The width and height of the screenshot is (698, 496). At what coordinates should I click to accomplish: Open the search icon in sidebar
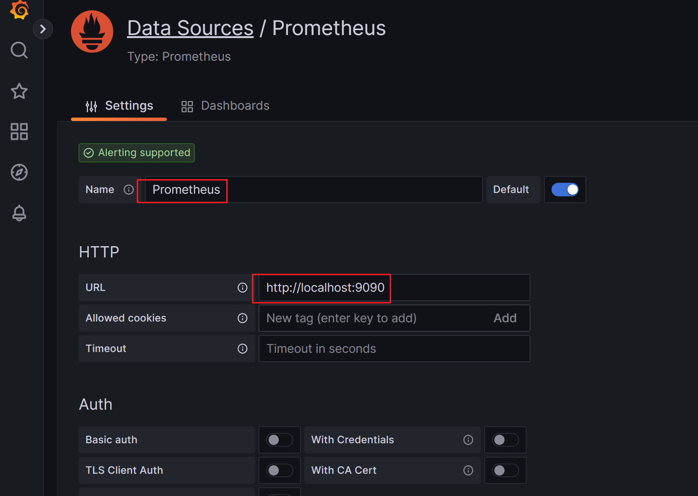[19, 50]
